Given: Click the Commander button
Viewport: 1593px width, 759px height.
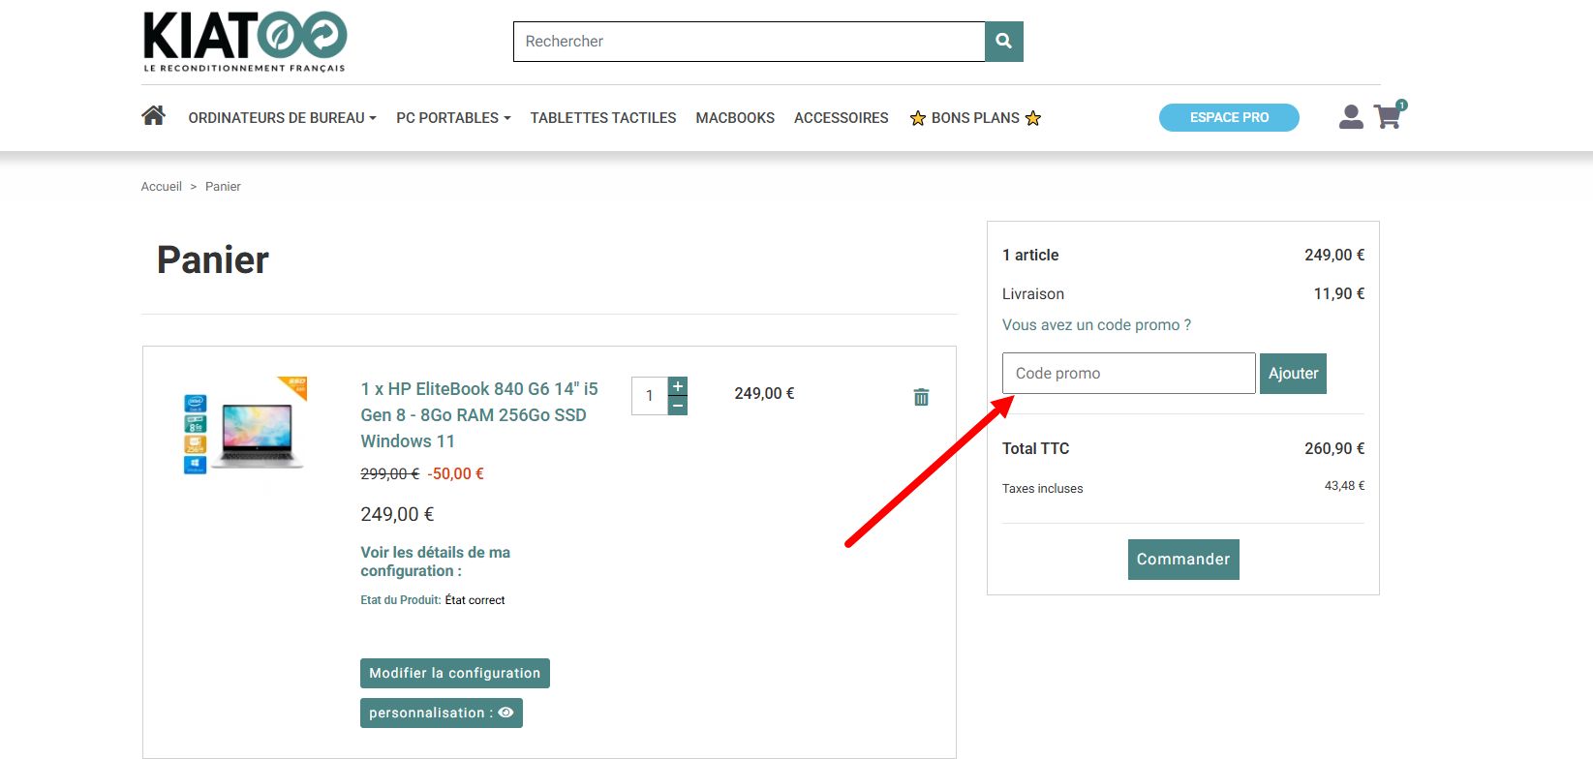Looking at the screenshot, I should tap(1183, 560).
